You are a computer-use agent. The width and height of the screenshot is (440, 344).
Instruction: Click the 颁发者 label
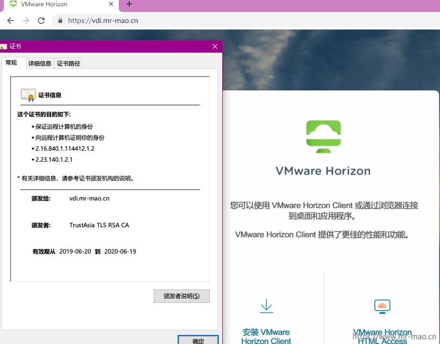point(41,225)
